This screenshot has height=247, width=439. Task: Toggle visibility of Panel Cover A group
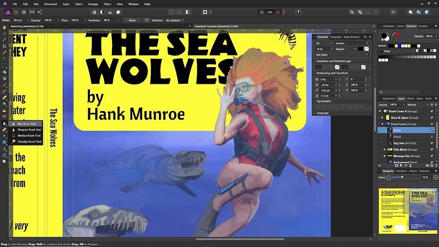pos(432,111)
